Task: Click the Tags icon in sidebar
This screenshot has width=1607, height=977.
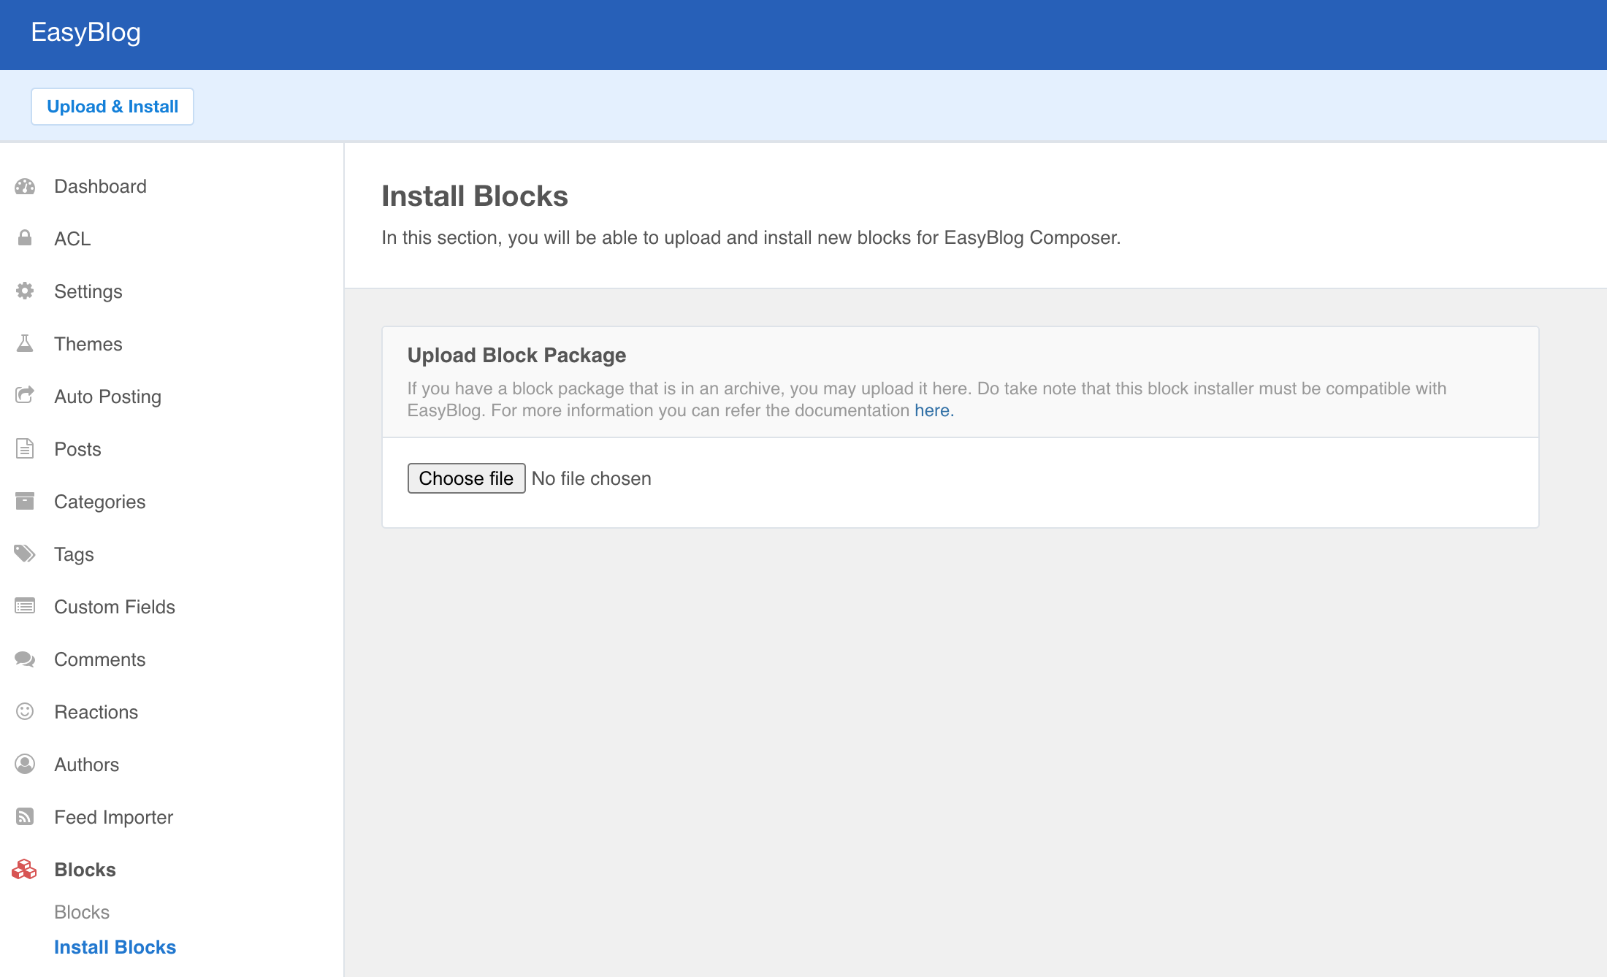Action: [x=25, y=553]
